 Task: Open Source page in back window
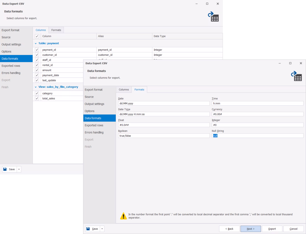[16, 37]
